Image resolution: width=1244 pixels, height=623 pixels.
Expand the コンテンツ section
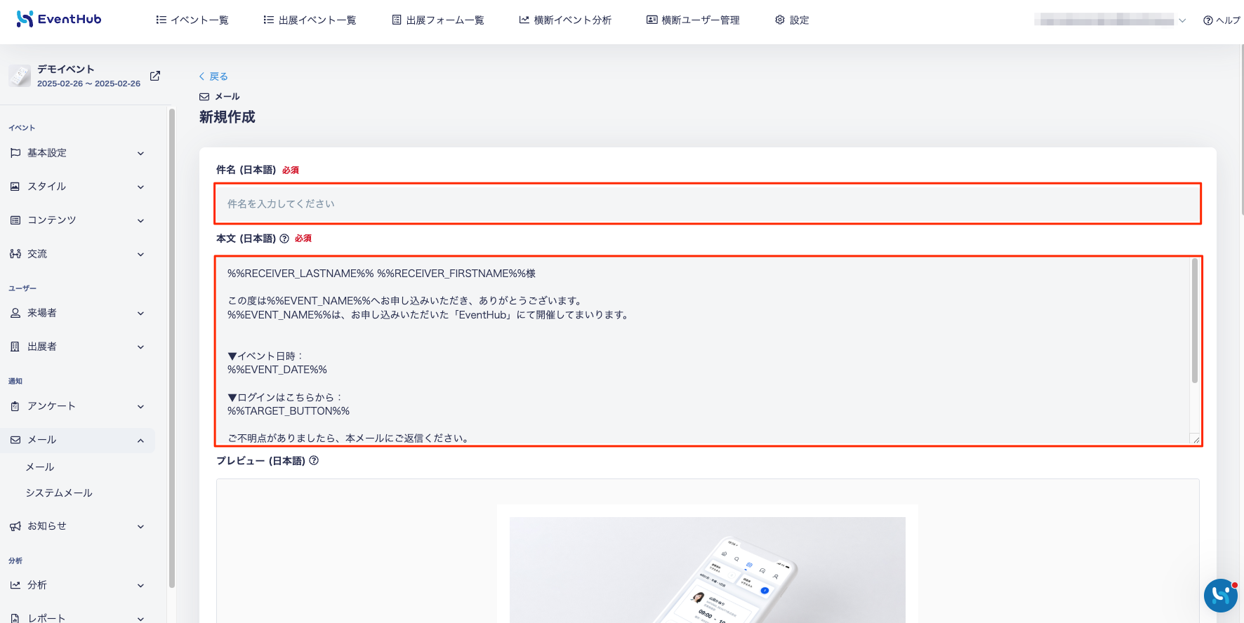tap(140, 221)
